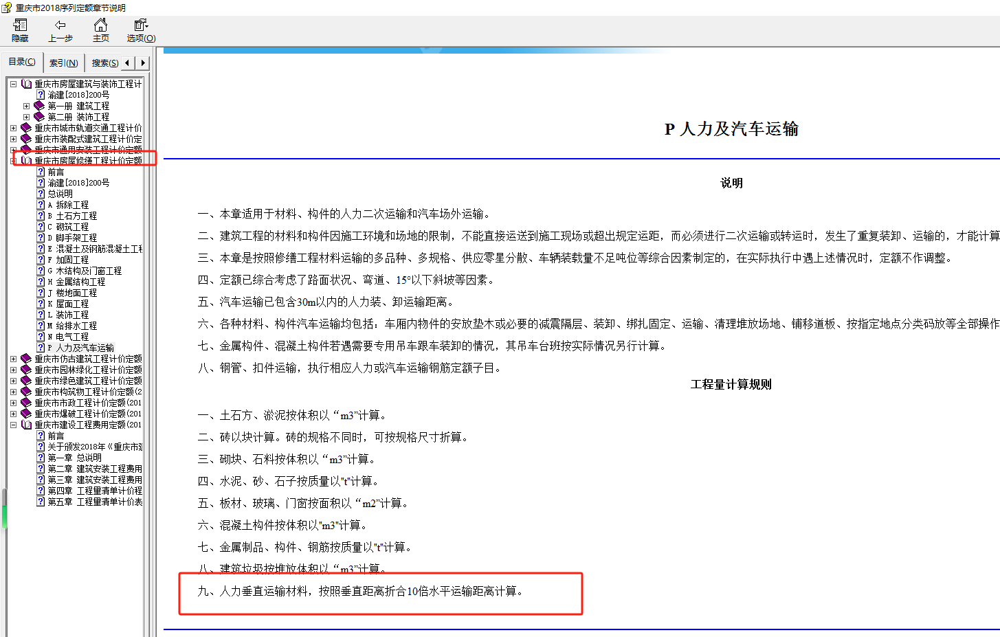Click topic icon beside F 加固工程
The height and width of the screenshot is (637, 1000).
(x=41, y=260)
